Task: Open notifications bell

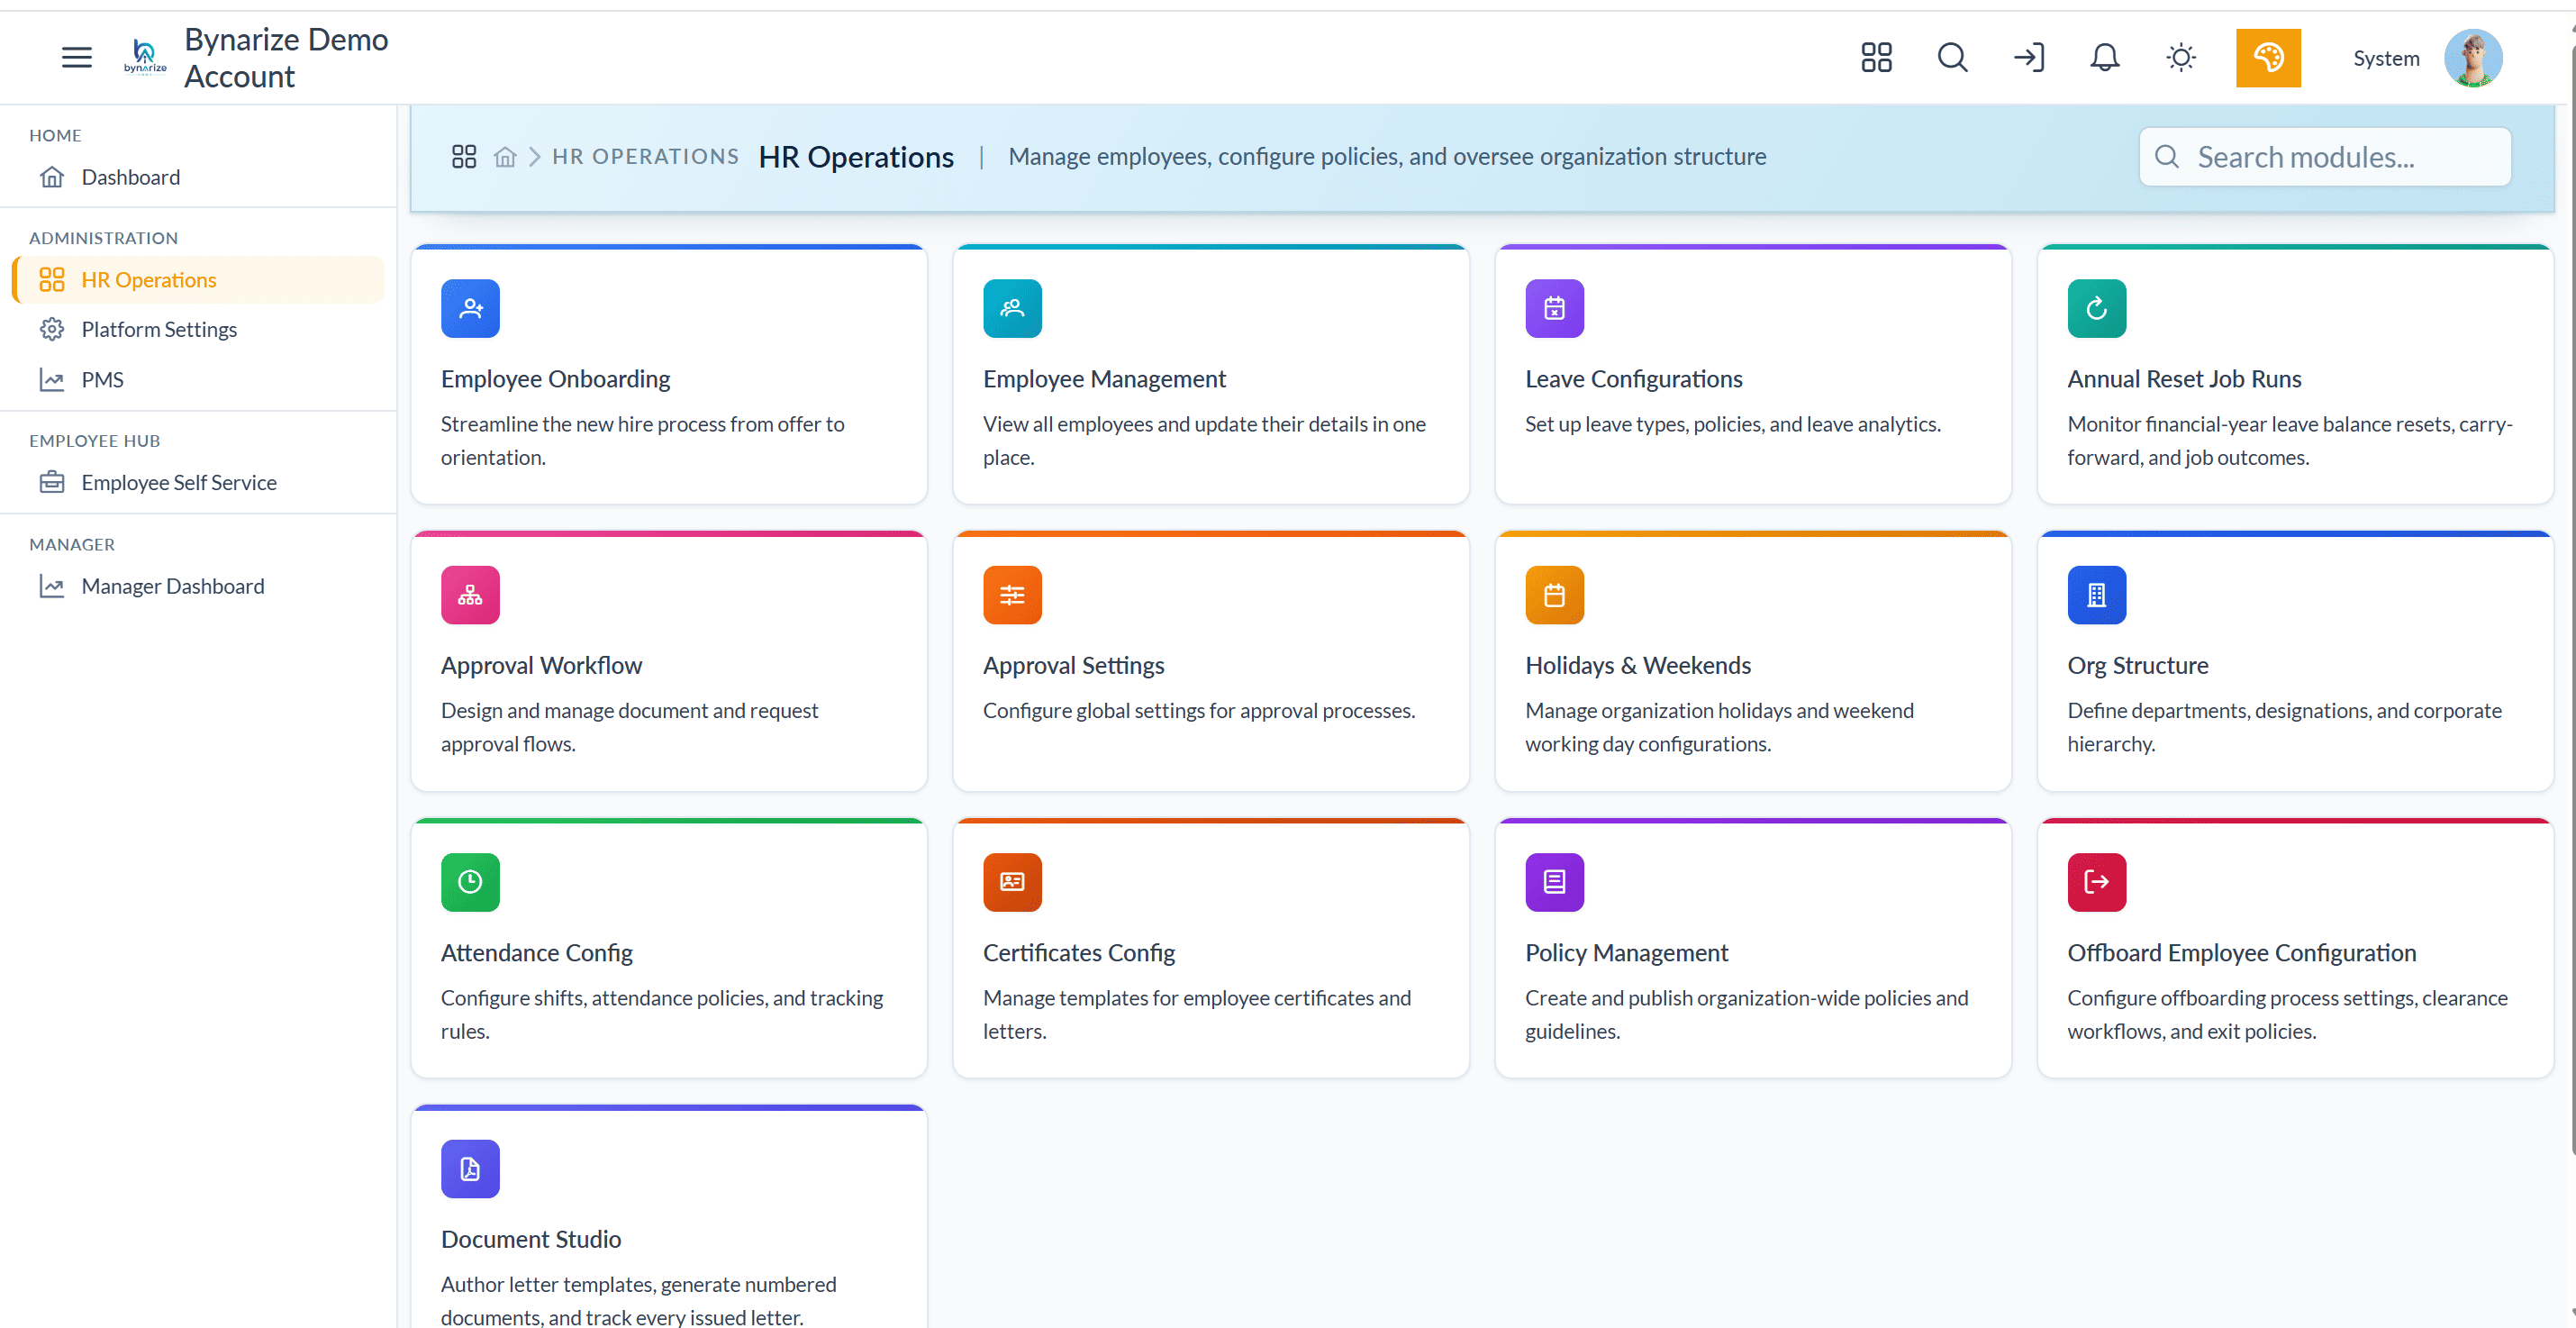Action: click(2105, 57)
